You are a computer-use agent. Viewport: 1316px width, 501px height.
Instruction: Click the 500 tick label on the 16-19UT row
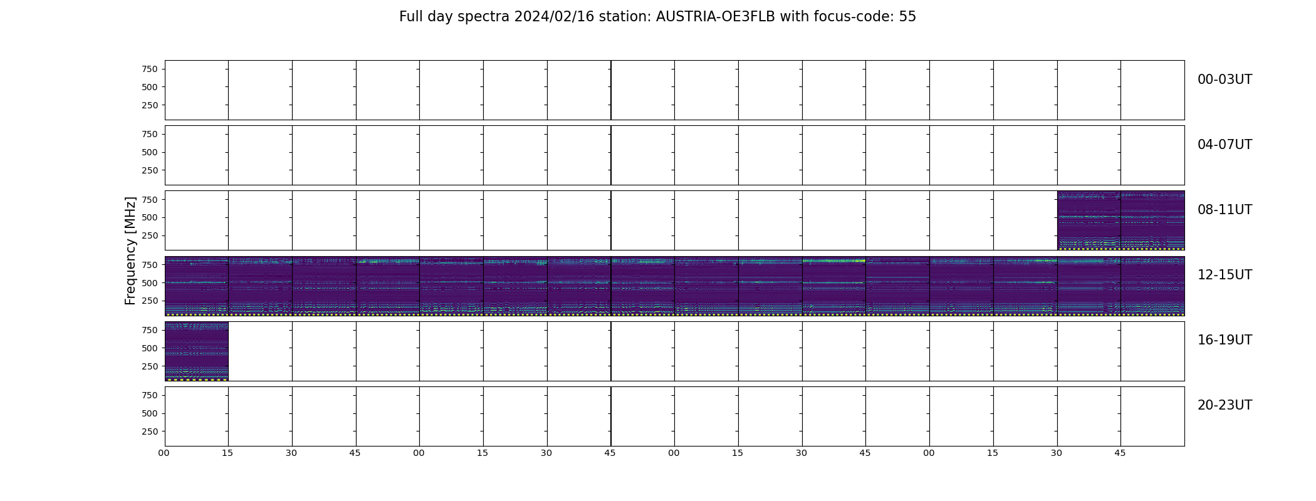pos(150,348)
